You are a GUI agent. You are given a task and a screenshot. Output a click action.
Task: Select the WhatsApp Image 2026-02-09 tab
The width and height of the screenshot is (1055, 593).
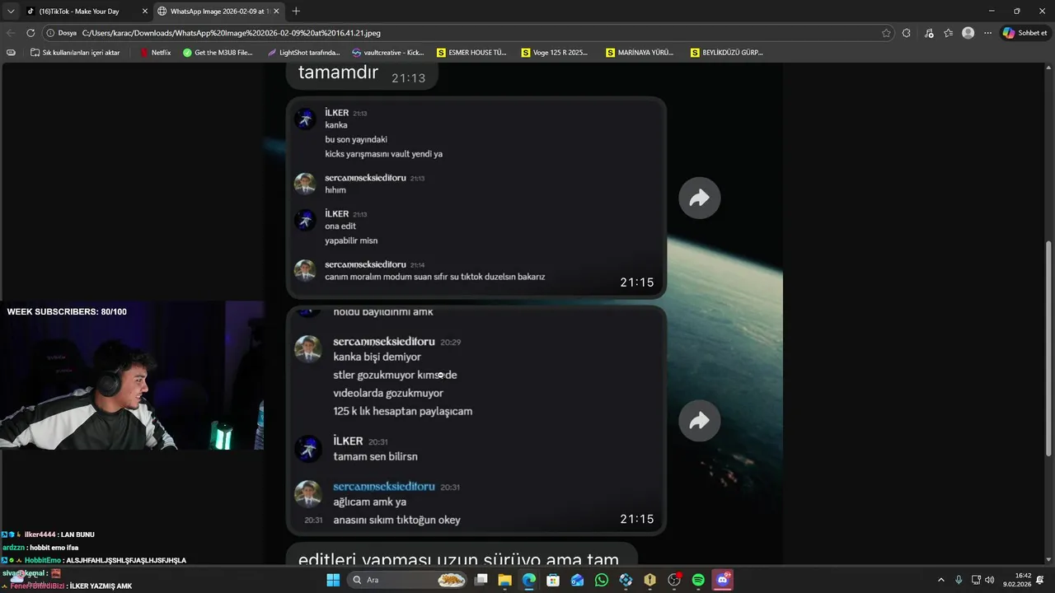coord(218,12)
